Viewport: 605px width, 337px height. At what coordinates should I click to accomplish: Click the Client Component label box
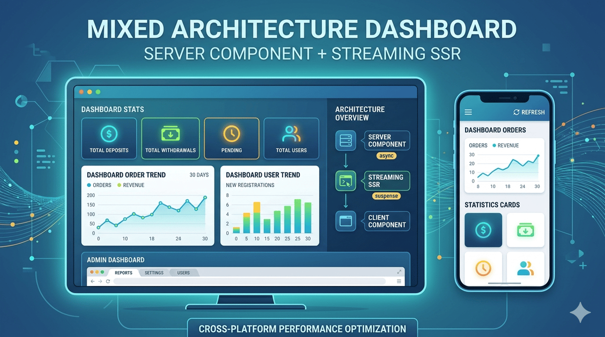(x=387, y=221)
